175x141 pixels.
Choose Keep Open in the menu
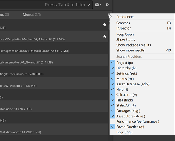[x=125, y=35]
